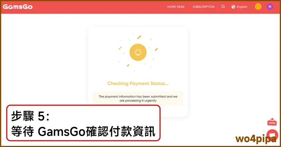Open the red COUPON icon
281x147 pixels.
tap(272, 122)
